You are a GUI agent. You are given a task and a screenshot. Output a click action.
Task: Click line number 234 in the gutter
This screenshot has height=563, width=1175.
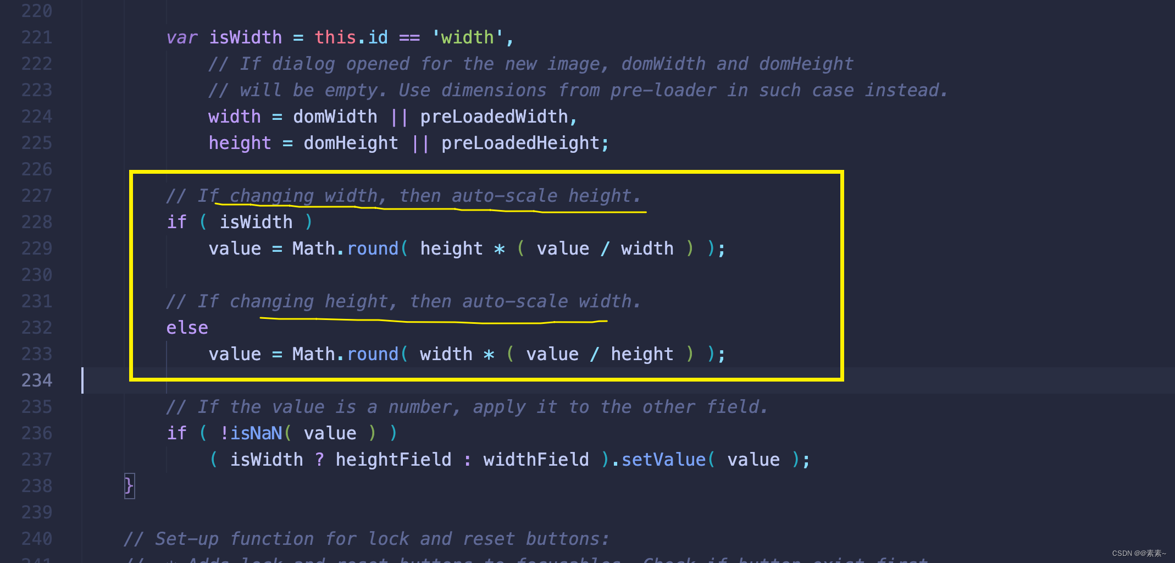coord(37,380)
